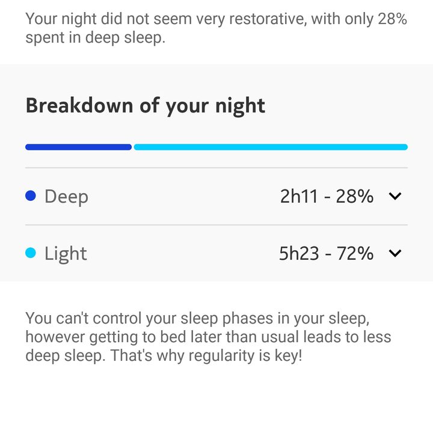Tap the "Light" row label
The image size is (433, 433).
tap(66, 253)
